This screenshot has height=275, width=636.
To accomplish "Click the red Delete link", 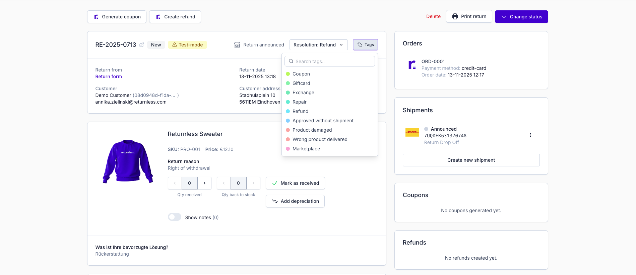I will pos(433,16).
